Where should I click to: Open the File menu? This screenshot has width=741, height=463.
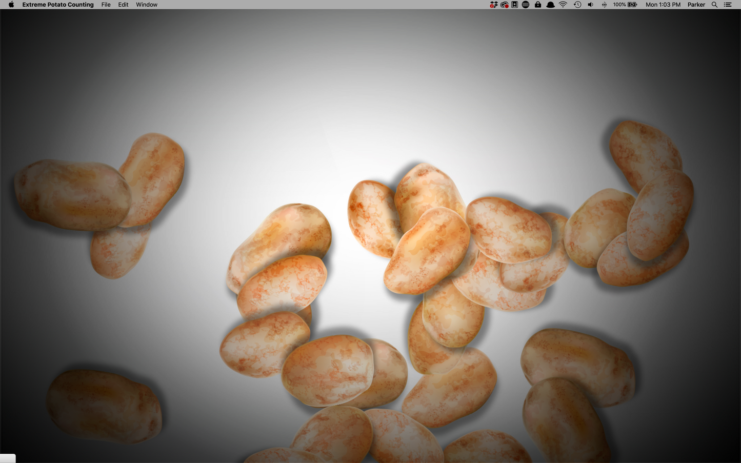pyautogui.click(x=106, y=5)
